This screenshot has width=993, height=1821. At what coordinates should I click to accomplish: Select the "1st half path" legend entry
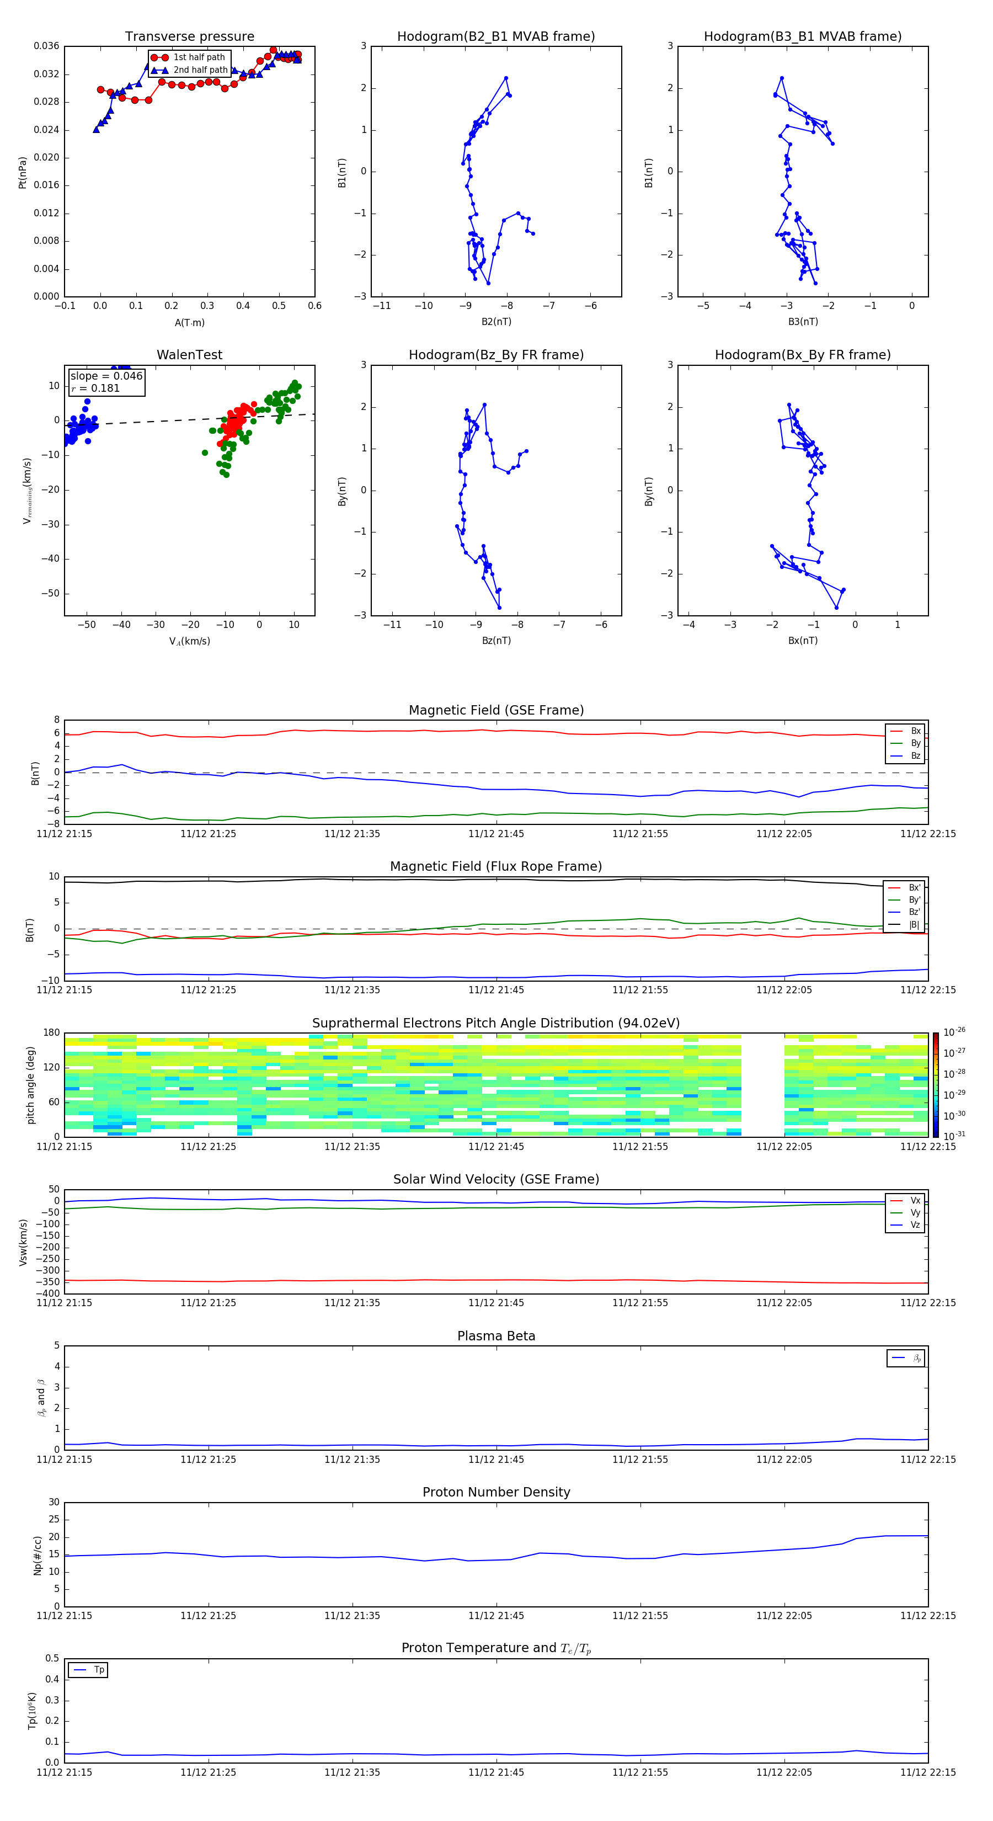point(189,57)
